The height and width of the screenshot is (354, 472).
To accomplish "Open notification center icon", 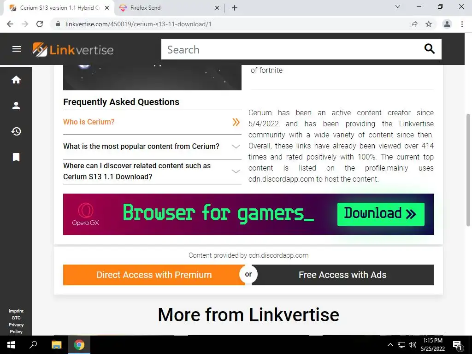I will [x=457, y=345].
